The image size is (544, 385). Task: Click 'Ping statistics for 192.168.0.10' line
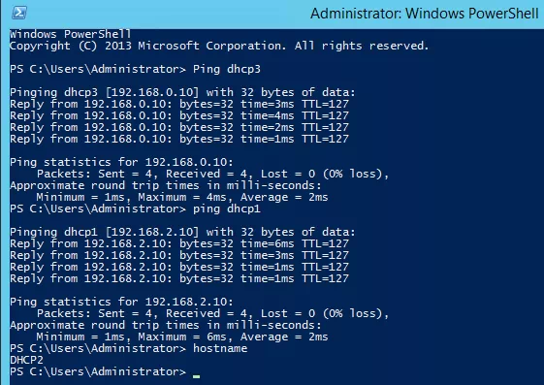point(121,162)
